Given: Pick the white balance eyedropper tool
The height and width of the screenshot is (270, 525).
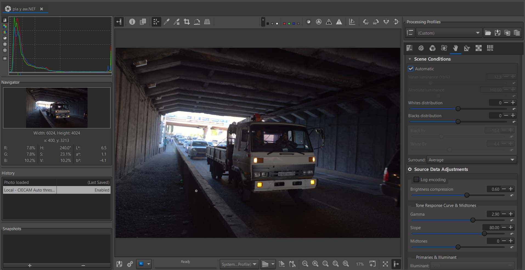Looking at the screenshot, I should click(x=166, y=22).
